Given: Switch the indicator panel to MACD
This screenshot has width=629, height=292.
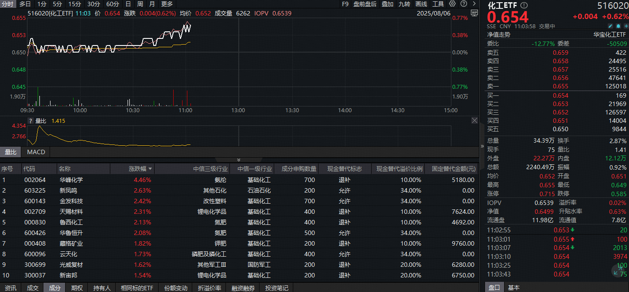Looking at the screenshot, I should click(35, 152).
